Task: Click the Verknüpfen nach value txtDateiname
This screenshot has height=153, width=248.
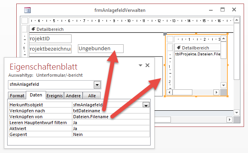Action: 87,111
